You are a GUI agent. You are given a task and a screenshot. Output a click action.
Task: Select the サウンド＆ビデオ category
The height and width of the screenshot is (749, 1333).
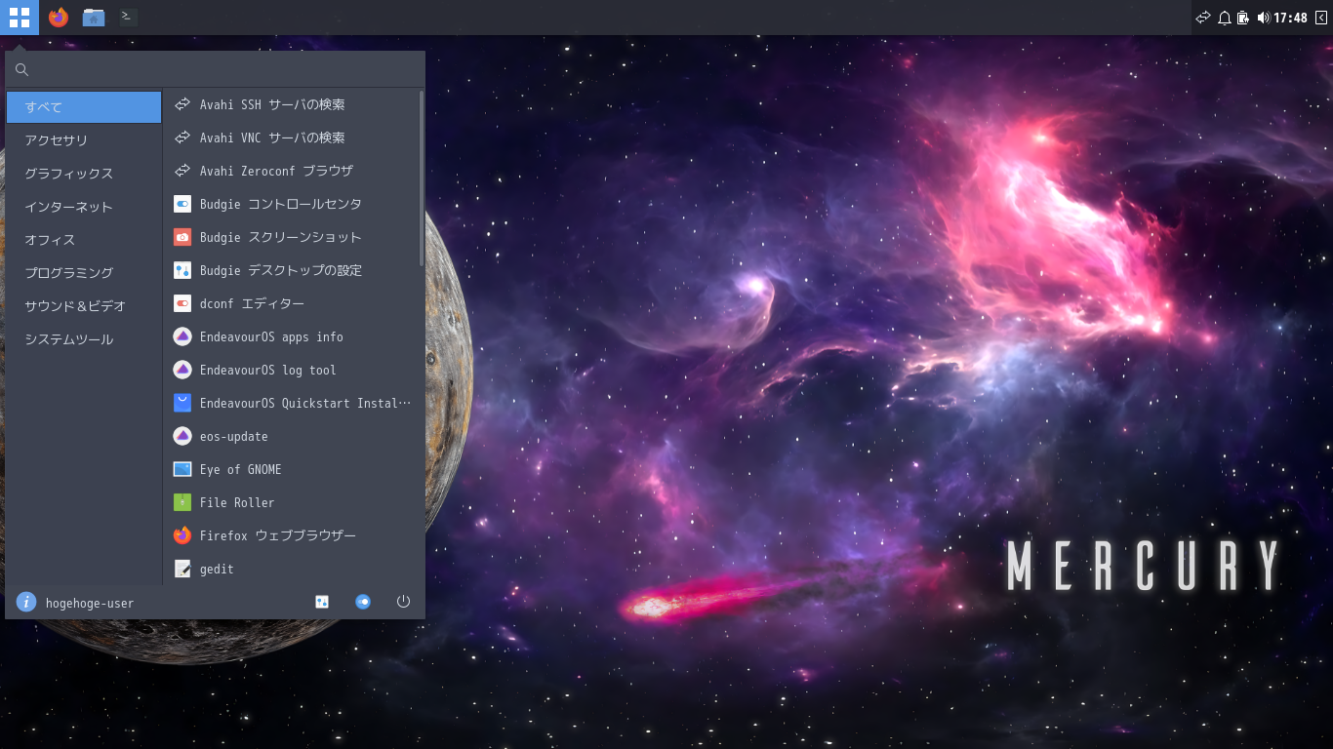[x=84, y=306]
